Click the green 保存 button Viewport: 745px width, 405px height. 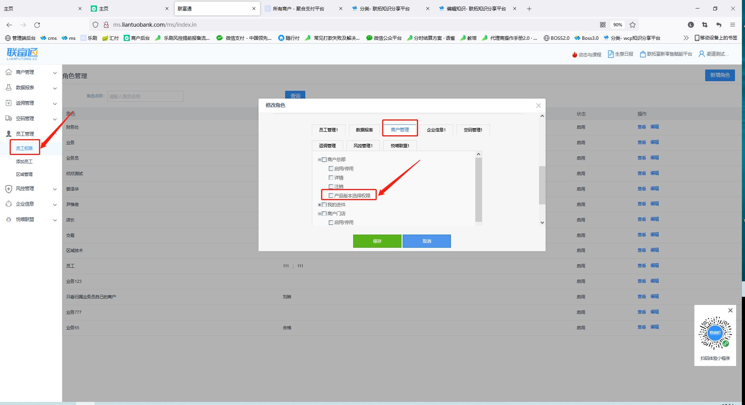[377, 241]
